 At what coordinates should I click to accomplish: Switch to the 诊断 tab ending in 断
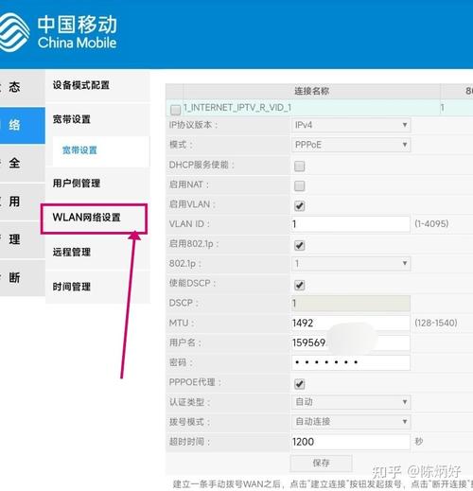click(22, 277)
